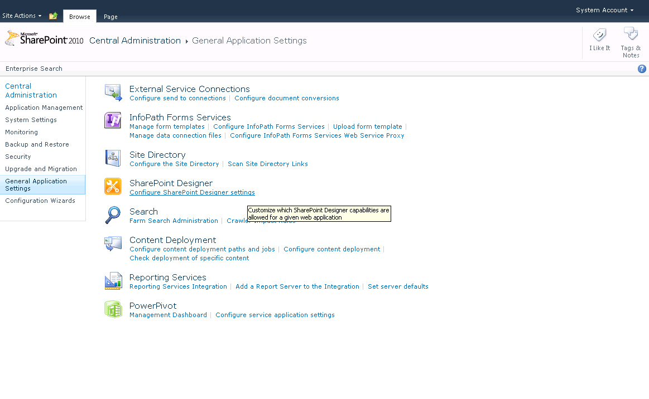The width and height of the screenshot is (649, 399).
Task: Click the Reporting Services icon
Action: pos(113,281)
